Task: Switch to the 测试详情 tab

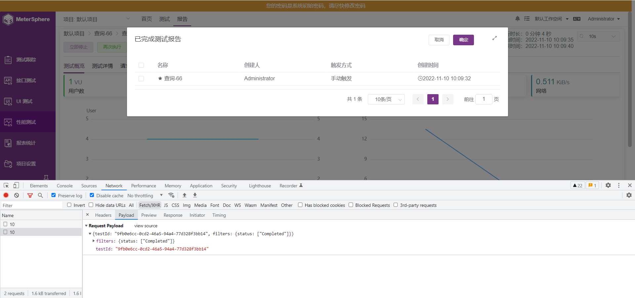Action: (103, 66)
